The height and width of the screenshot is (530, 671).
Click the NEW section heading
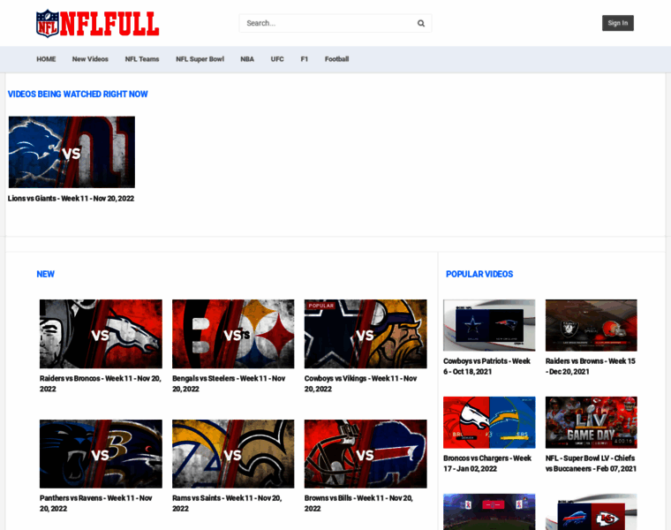[x=45, y=275]
